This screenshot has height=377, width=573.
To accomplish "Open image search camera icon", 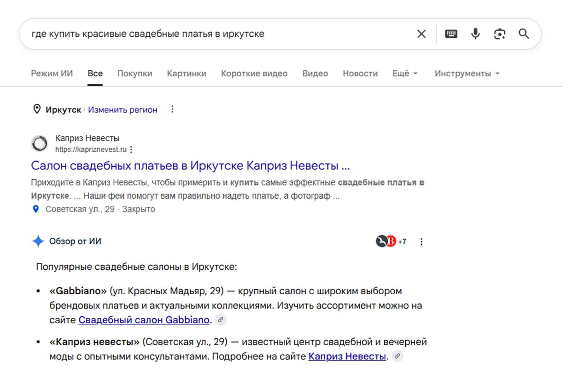I will pos(500,34).
